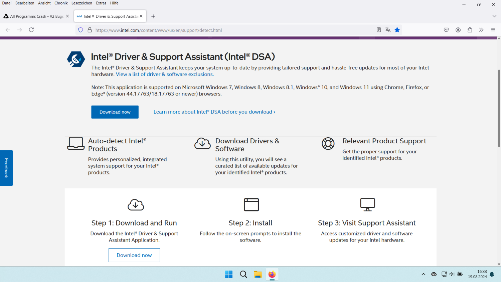The height and width of the screenshot is (282, 501).
Task: Toggle the bookmark star
Action: [x=397, y=30]
